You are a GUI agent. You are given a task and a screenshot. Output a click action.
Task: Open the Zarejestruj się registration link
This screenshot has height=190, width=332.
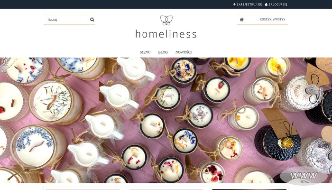point(249,4)
